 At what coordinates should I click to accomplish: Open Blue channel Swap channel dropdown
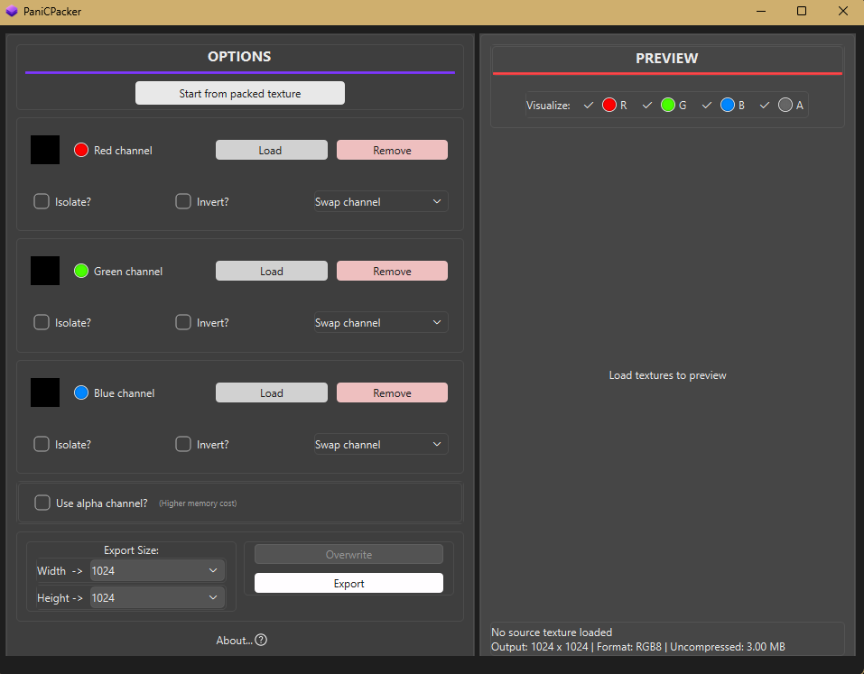coord(381,444)
